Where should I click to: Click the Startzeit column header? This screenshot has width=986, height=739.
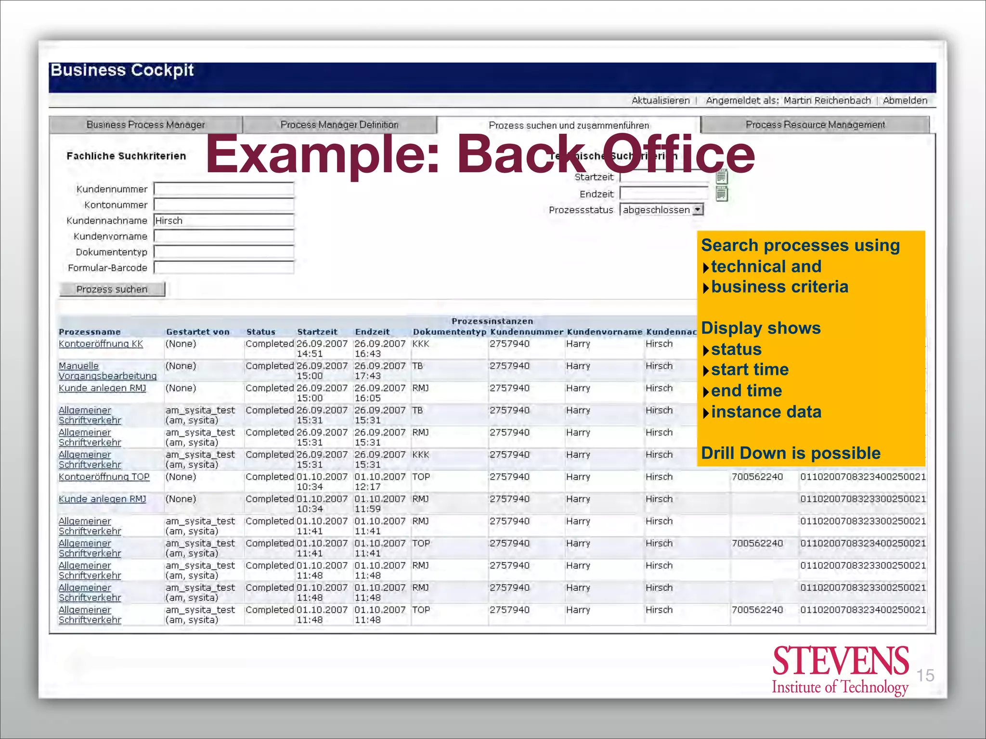tap(317, 332)
